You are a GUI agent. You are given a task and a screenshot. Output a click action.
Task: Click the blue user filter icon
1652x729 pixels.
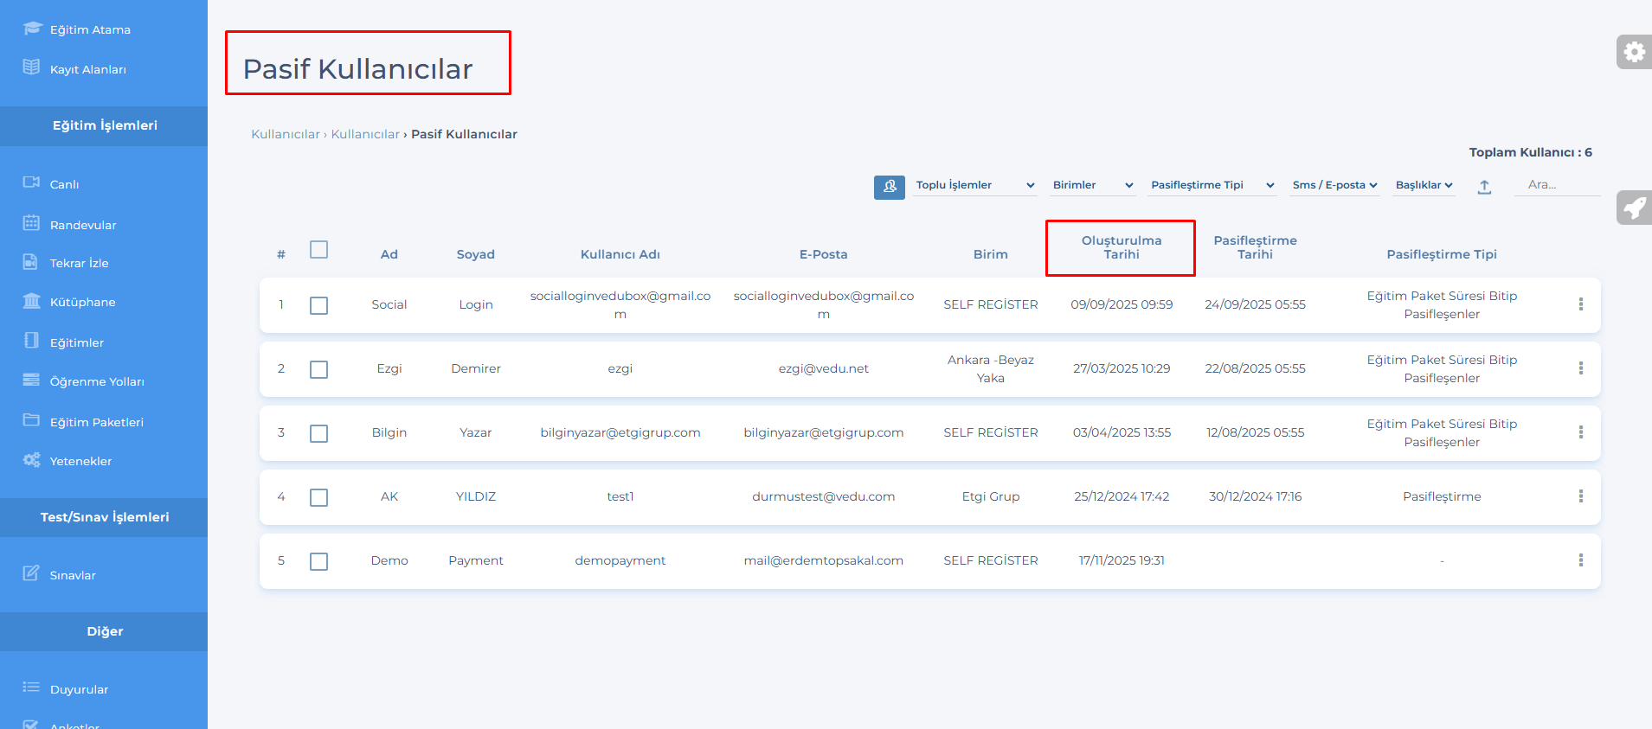(889, 186)
